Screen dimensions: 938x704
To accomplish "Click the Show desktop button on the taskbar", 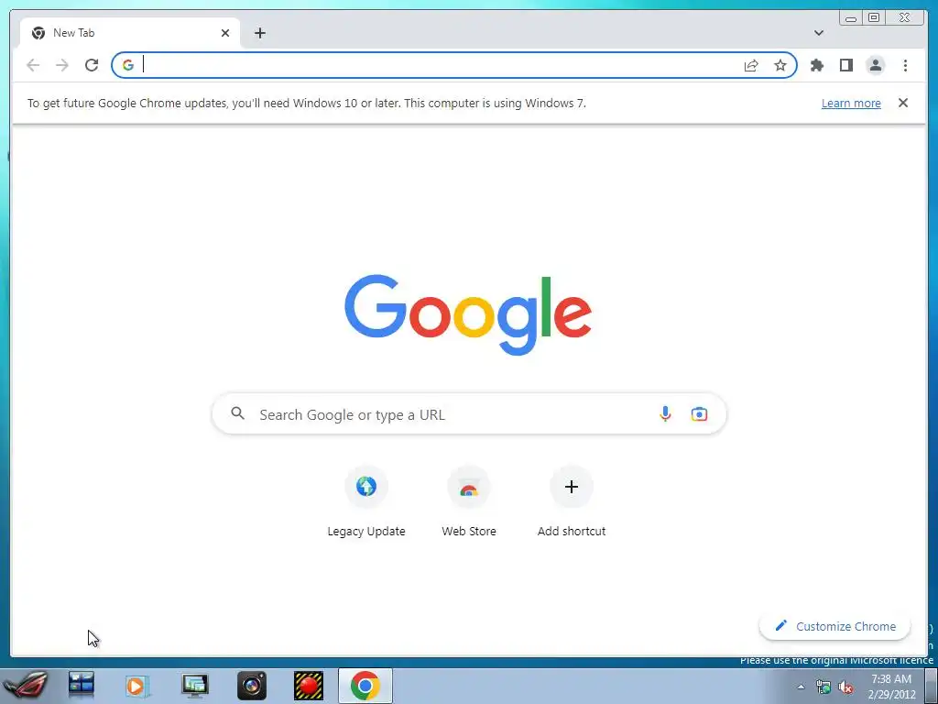I will point(932,686).
